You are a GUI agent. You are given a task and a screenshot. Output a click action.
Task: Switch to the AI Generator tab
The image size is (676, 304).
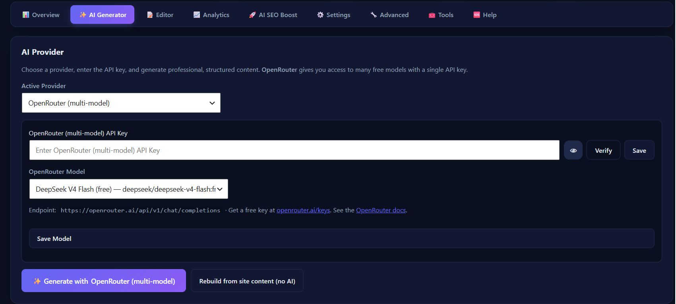(103, 15)
